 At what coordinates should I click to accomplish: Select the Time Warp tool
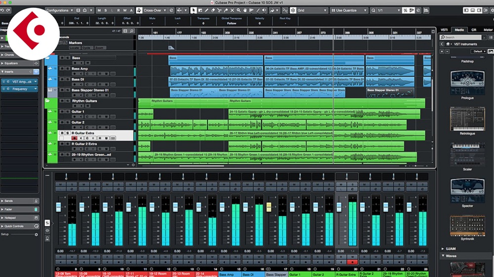pyautogui.click(x=251, y=10)
